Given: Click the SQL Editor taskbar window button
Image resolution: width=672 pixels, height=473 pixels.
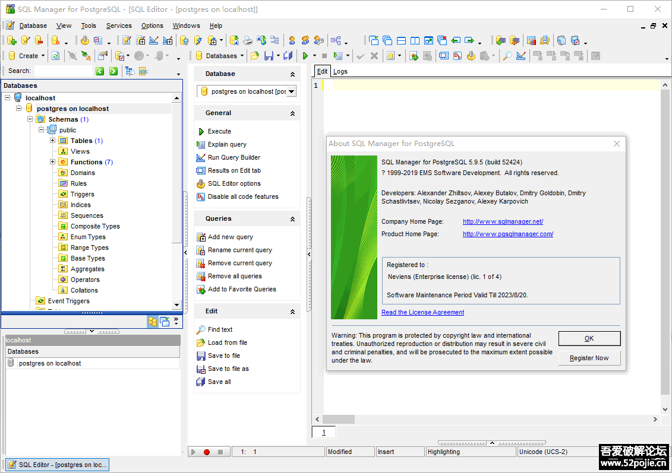Looking at the screenshot, I should click(x=58, y=465).
